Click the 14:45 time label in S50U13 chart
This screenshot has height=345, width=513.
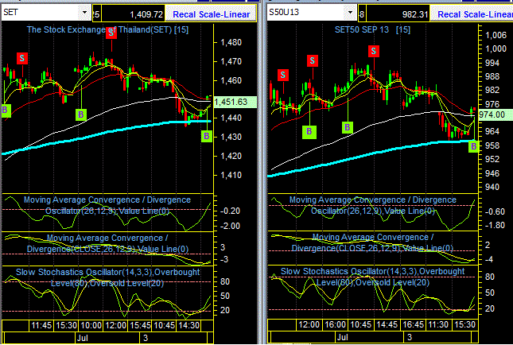[x=387, y=325]
